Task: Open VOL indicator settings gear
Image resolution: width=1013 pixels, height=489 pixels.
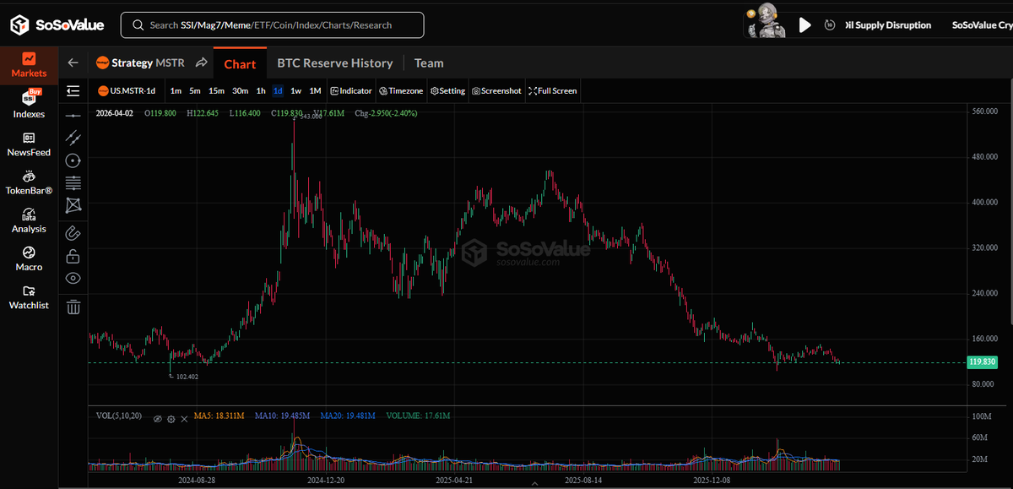Action: [171, 419]
